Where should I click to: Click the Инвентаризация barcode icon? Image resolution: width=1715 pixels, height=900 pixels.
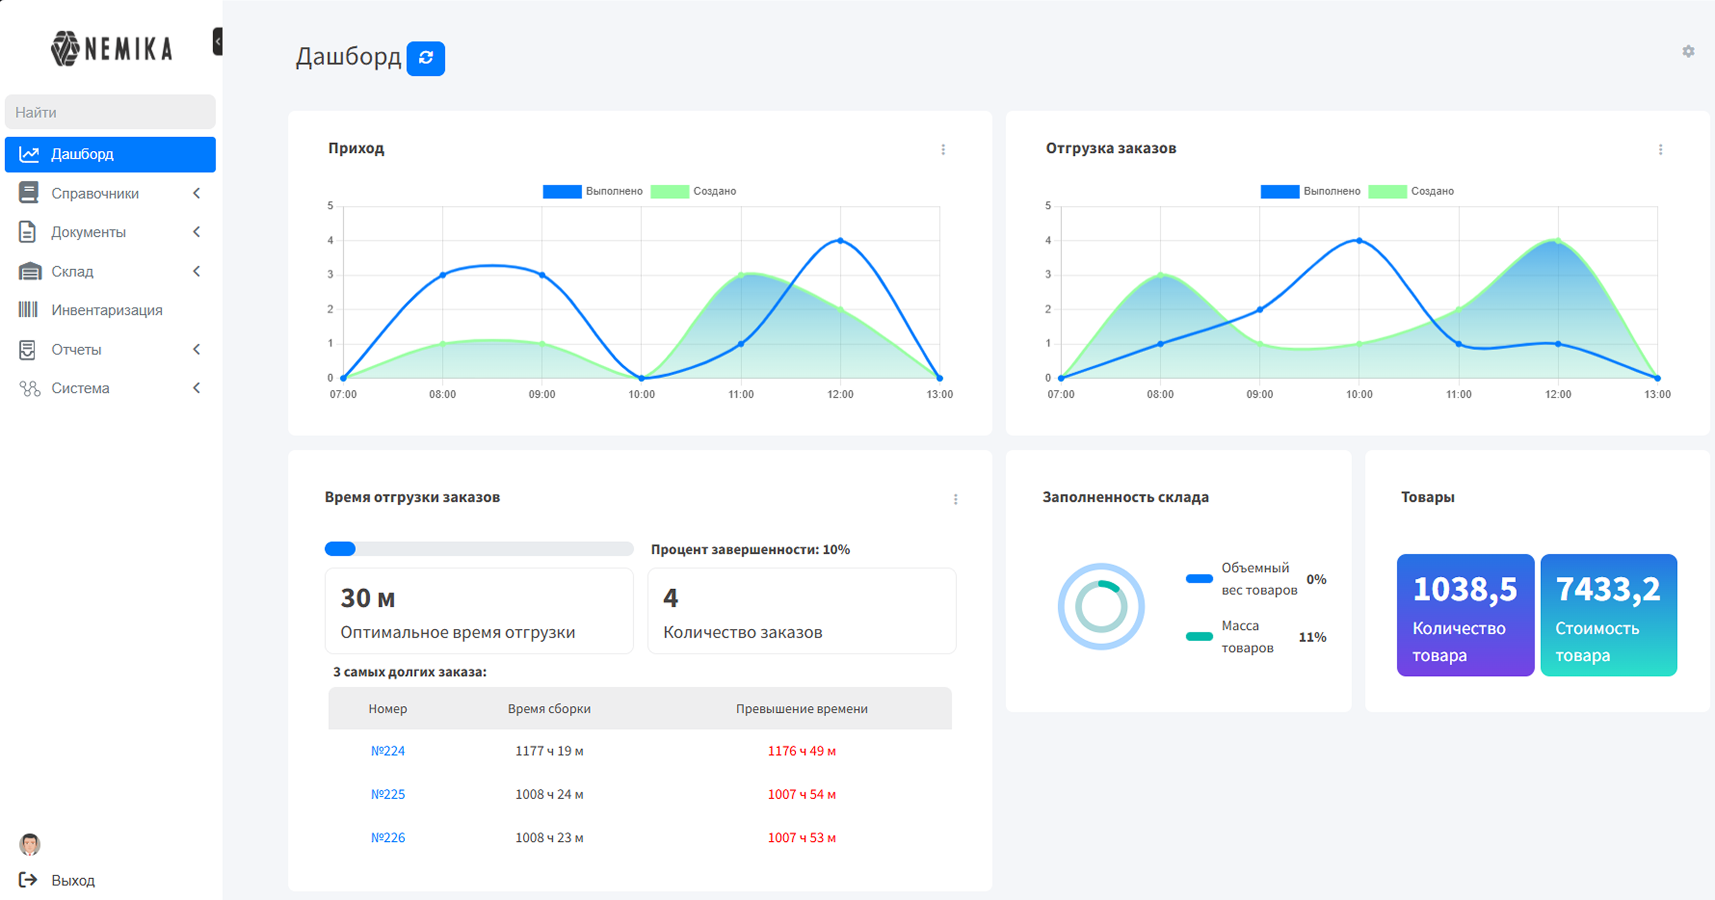click(x=28, y=309)
